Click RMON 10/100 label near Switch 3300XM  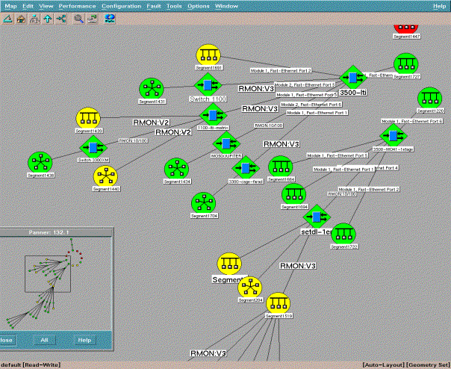[x=133, y=140]
